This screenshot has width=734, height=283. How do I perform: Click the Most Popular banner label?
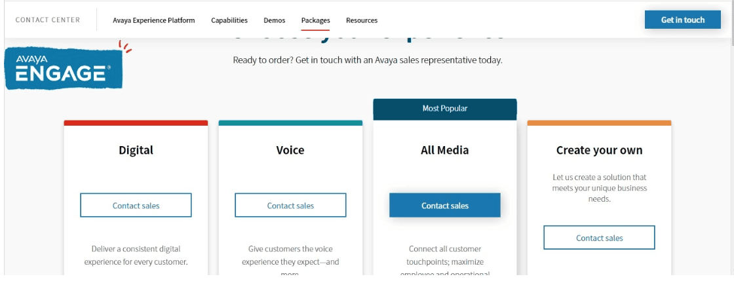pyautogui.click(x=445, y=109)
